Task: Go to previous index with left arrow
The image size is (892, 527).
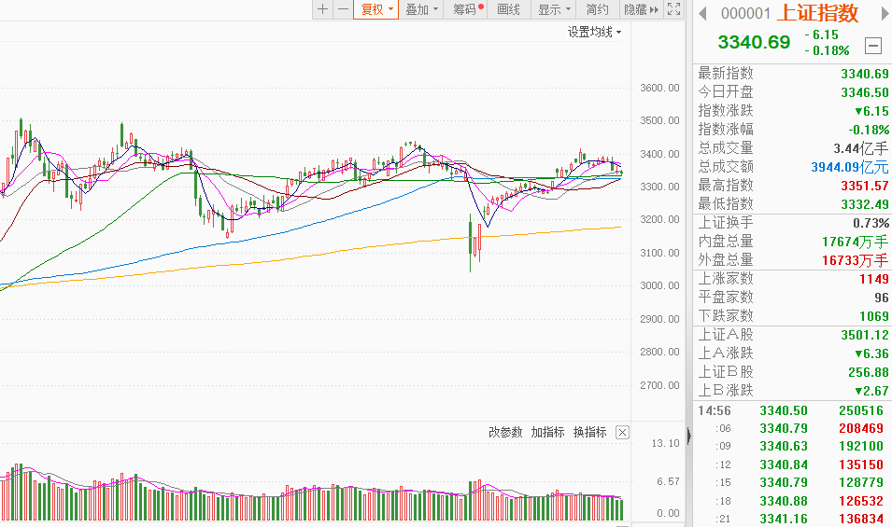Action: (703, 13)
